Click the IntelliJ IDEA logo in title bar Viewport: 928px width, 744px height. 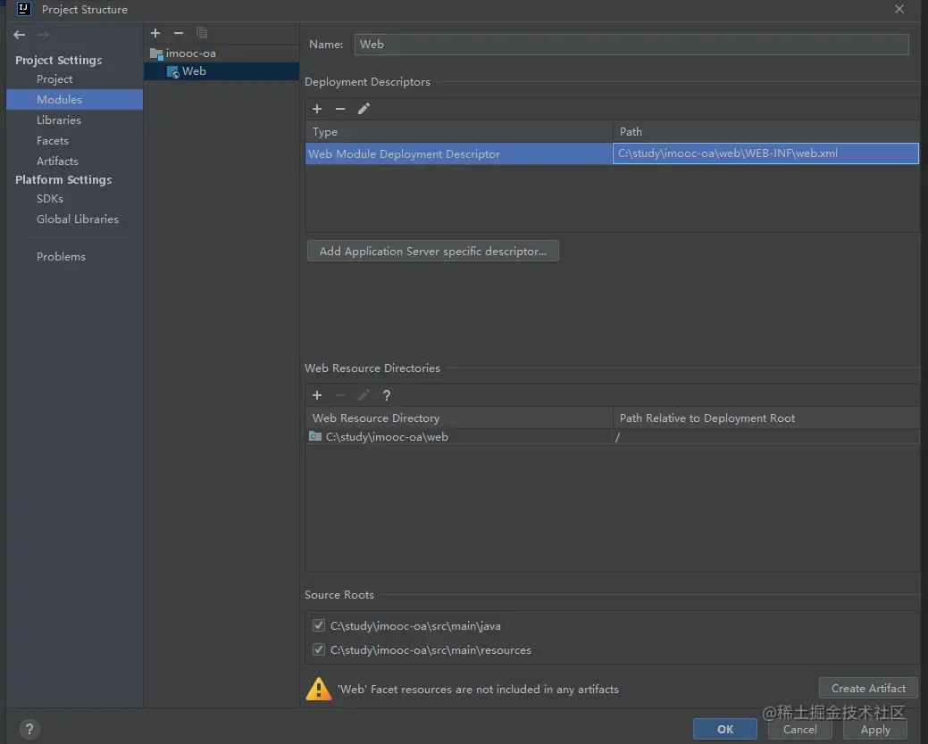(24, 9)
